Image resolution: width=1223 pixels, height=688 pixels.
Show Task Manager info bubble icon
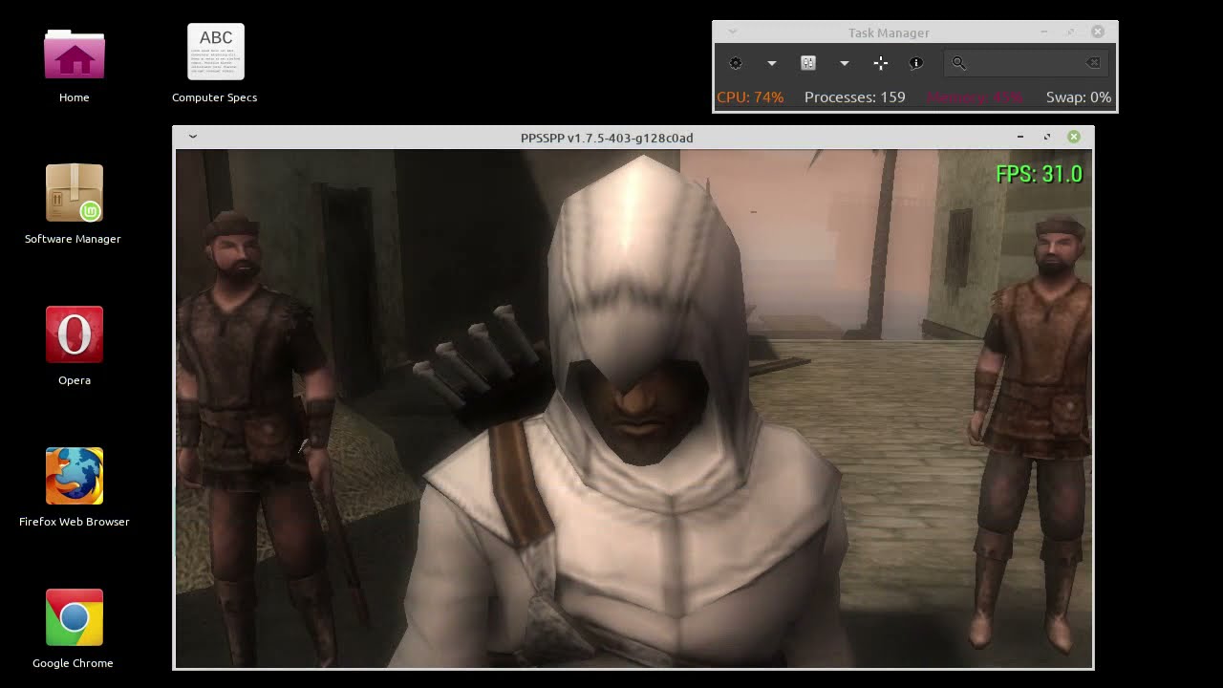916,63
